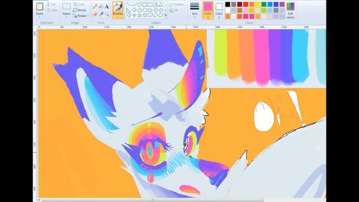Choose the Curve shape
This screenshot has height=202, width=359.
pos(134,4)
